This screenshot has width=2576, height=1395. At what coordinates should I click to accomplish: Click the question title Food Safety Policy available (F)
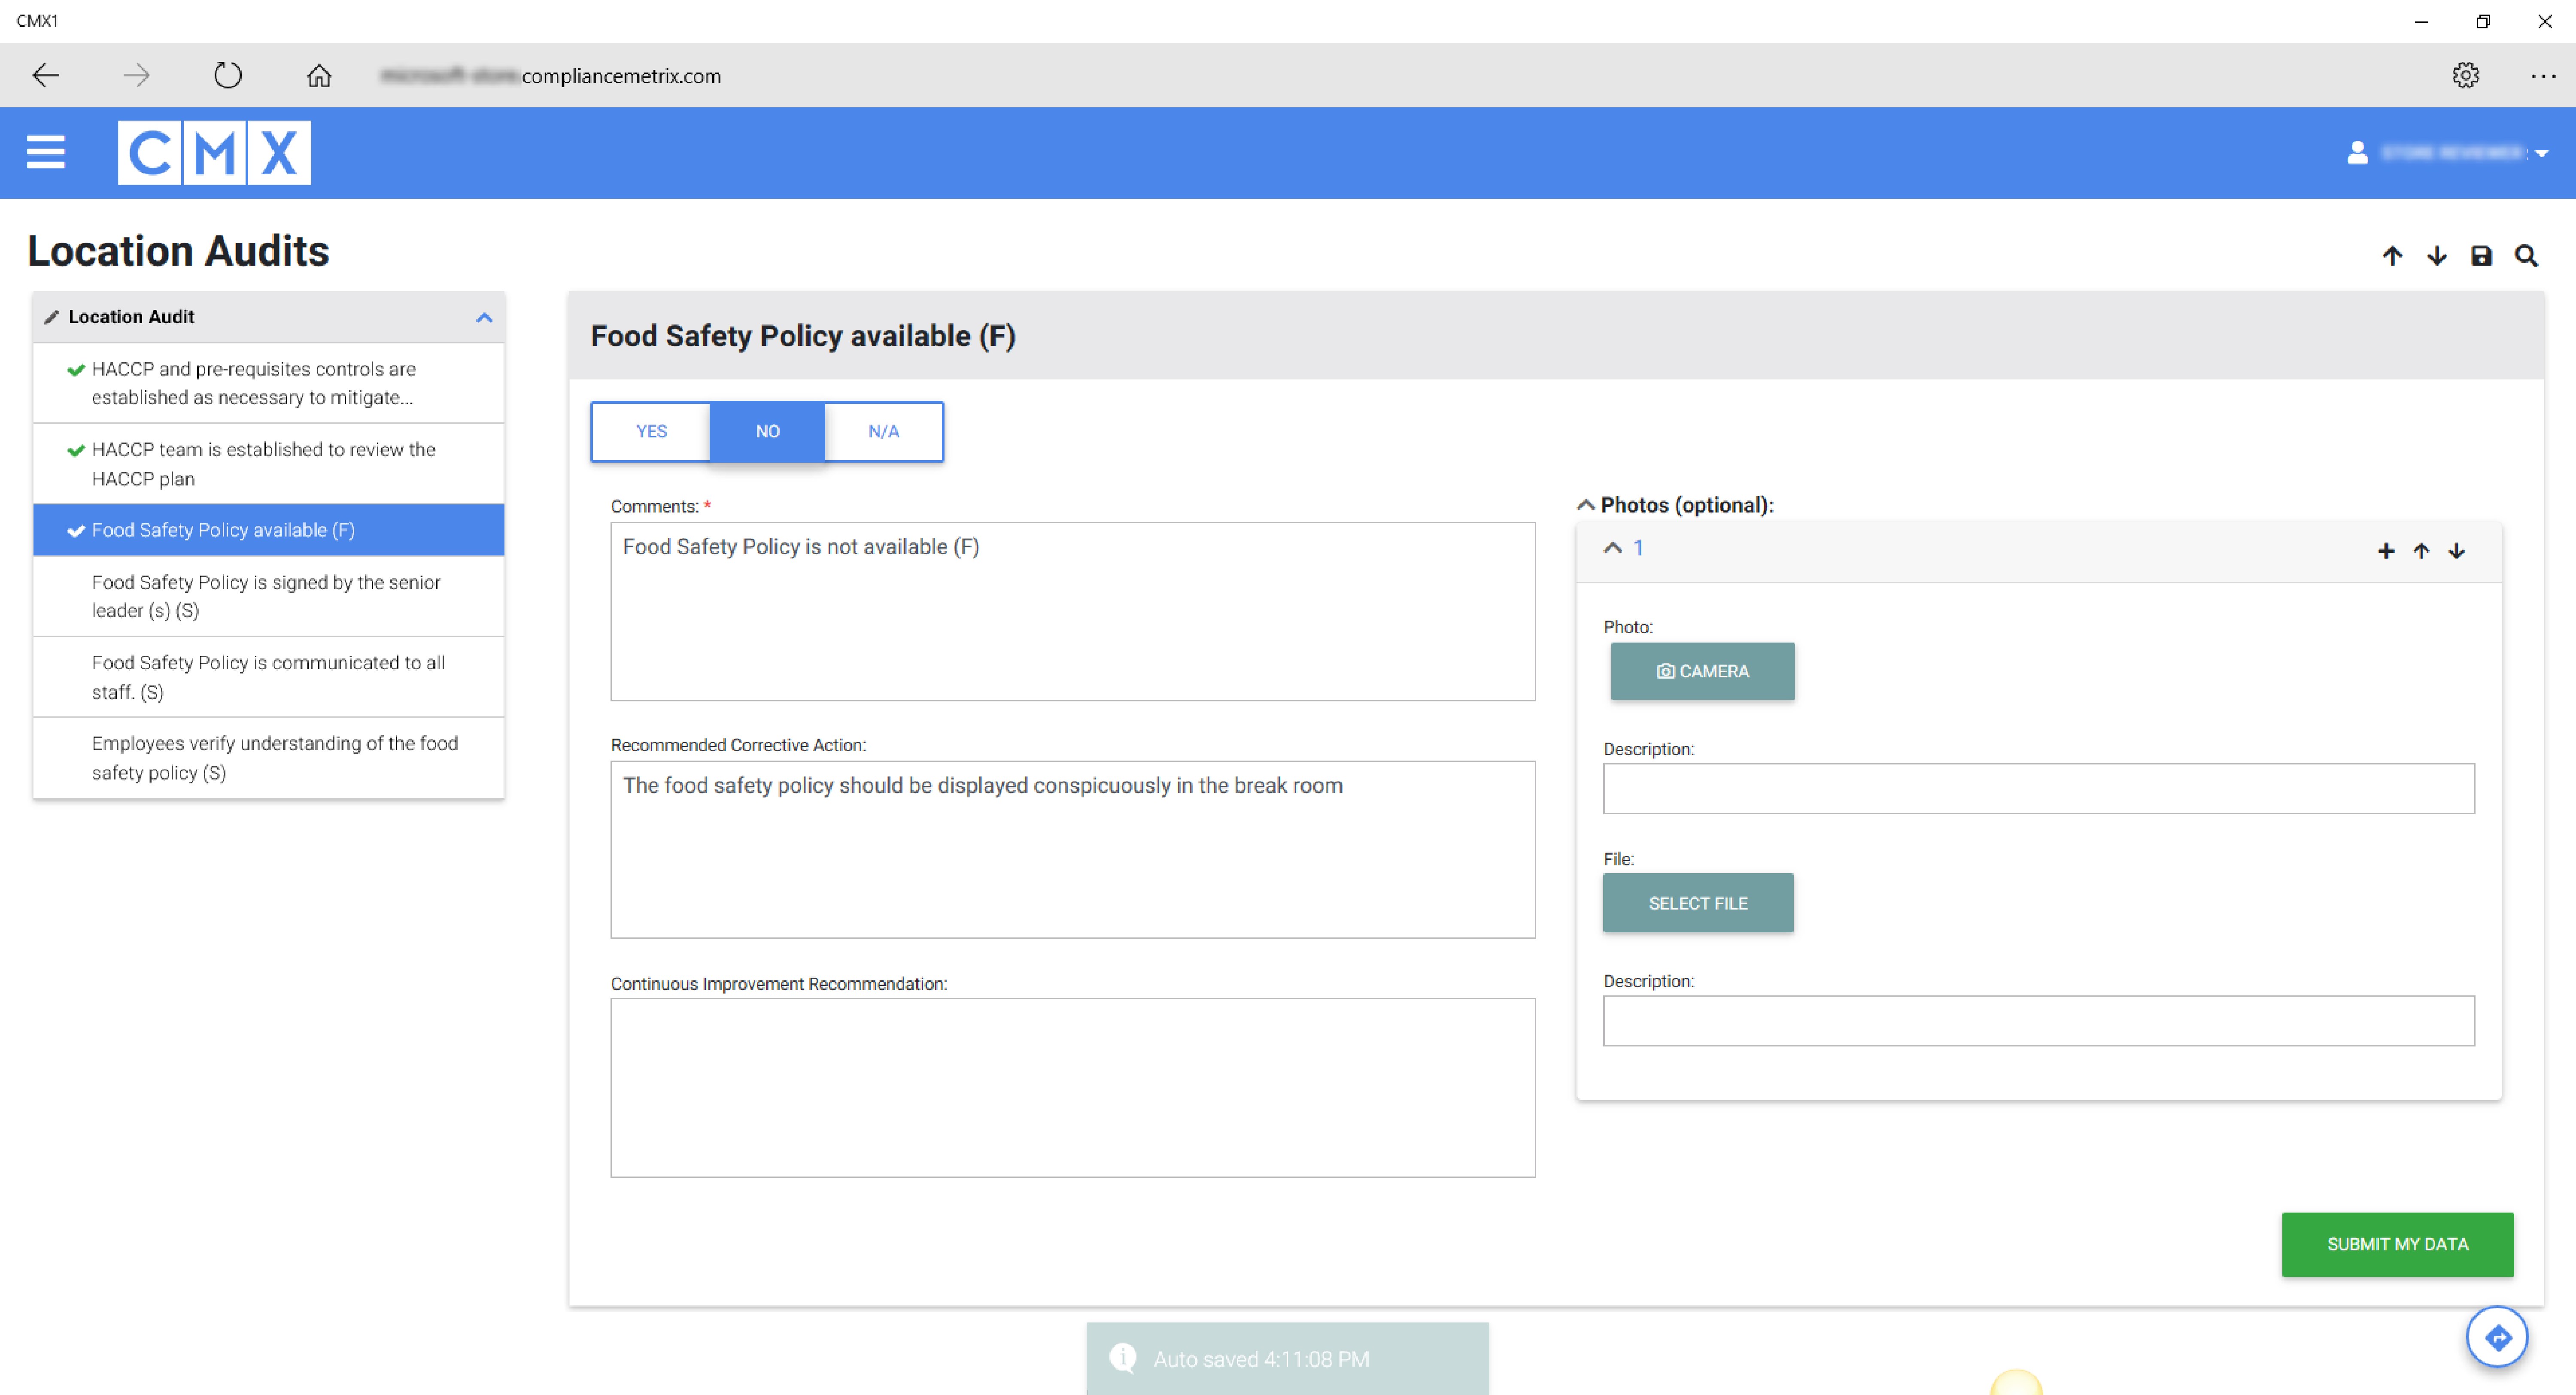click(x=803, y=336)
